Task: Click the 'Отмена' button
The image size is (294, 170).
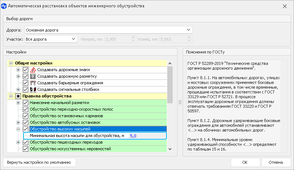Action: pyautogui.click(x=276, y=162)
